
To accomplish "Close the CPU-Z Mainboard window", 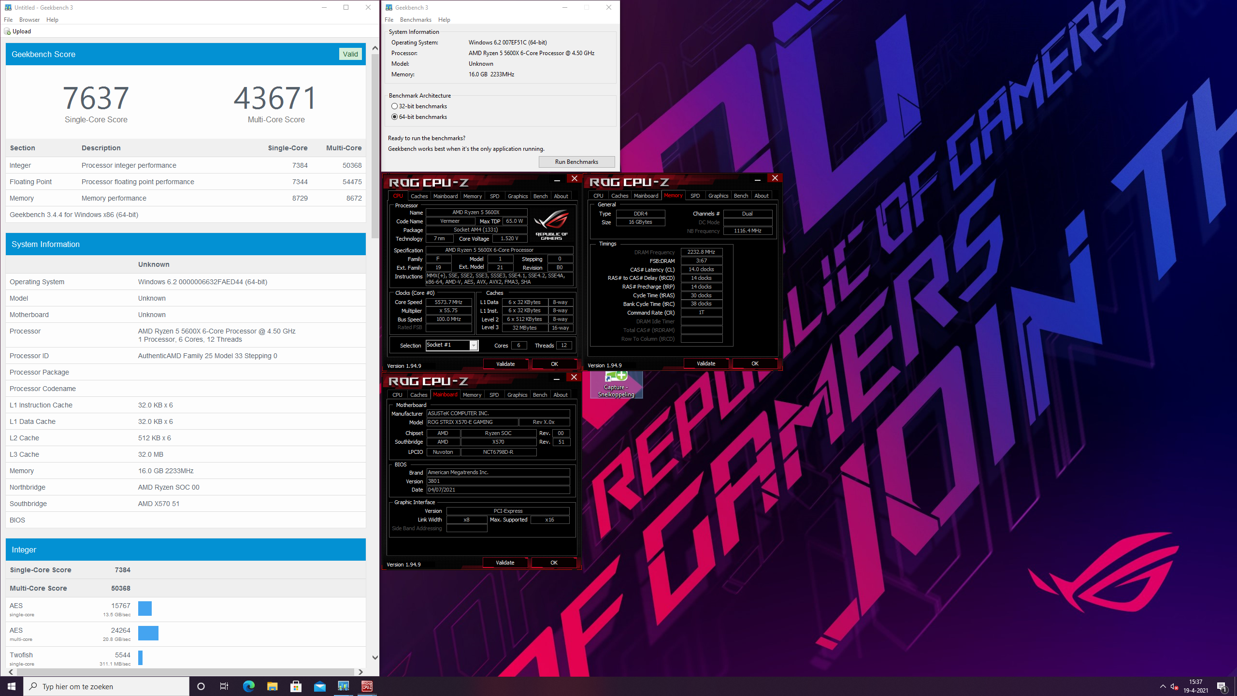I will [x=574, y=377].
